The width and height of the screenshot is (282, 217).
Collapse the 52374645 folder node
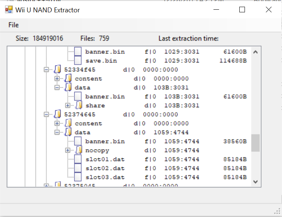click(46, 114)
